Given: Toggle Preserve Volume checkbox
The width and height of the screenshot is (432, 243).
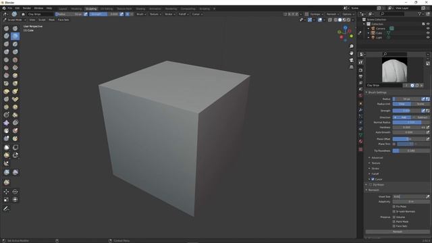Looking at the screenshot, I should click(394, 217).
